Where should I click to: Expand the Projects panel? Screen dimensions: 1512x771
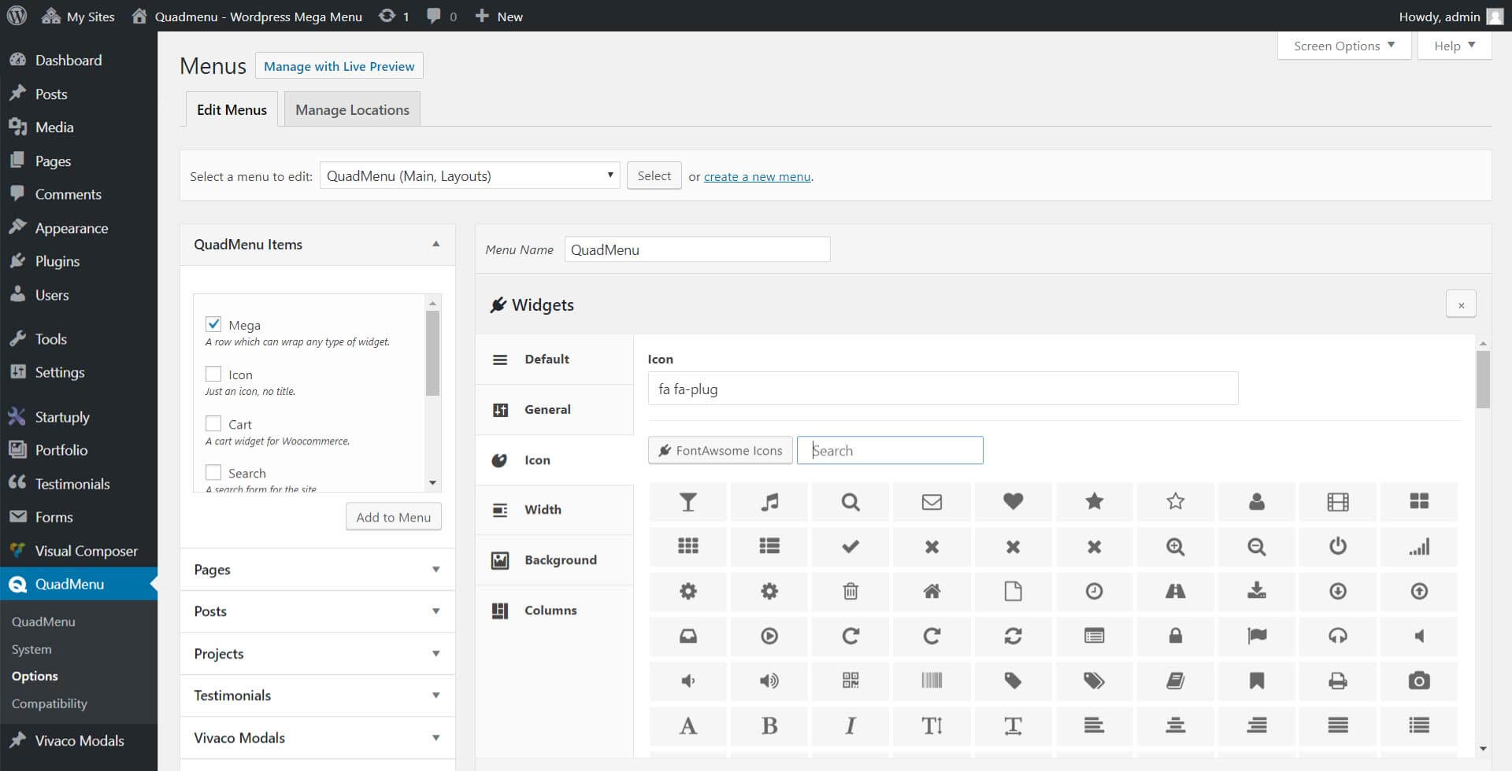tap(435, 654)
